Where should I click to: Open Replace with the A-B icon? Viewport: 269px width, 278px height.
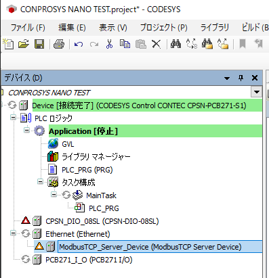coord(192,44)
